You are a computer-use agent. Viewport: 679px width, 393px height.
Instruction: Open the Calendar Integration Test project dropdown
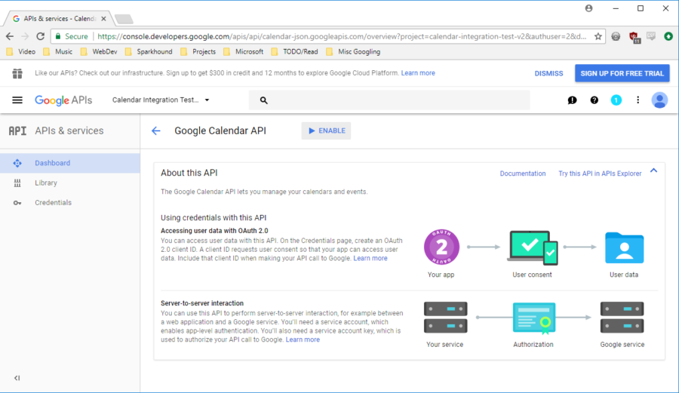tap(161, 100)
